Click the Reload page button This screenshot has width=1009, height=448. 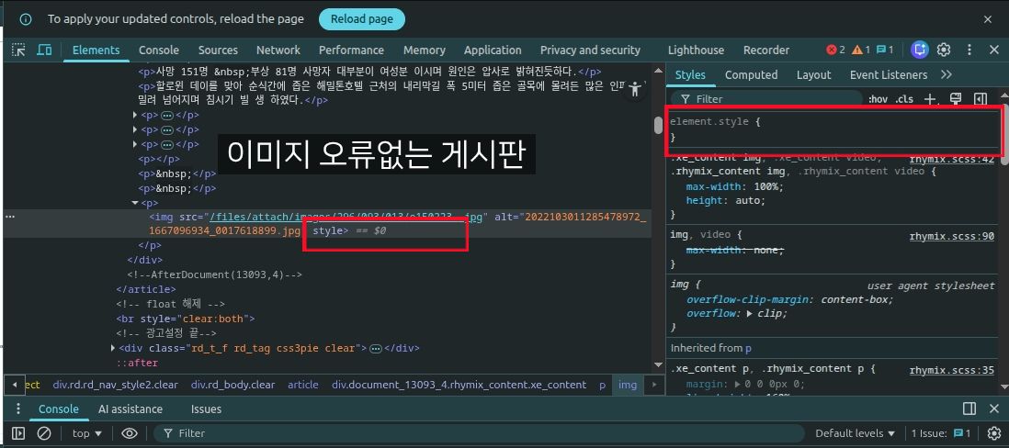pyautogui.click(x=361, y=19)
